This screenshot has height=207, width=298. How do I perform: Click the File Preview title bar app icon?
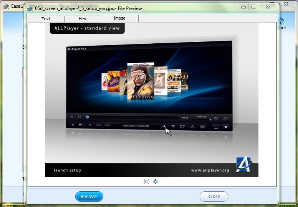click(30, 8)
